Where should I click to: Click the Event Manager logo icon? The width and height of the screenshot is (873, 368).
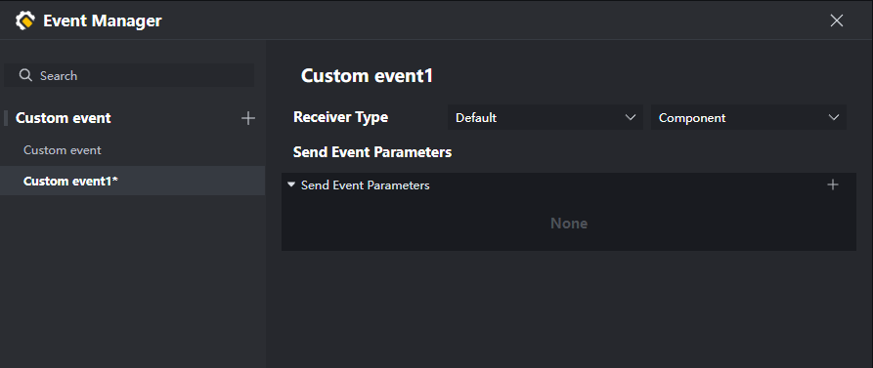click(x=25, y=21)
